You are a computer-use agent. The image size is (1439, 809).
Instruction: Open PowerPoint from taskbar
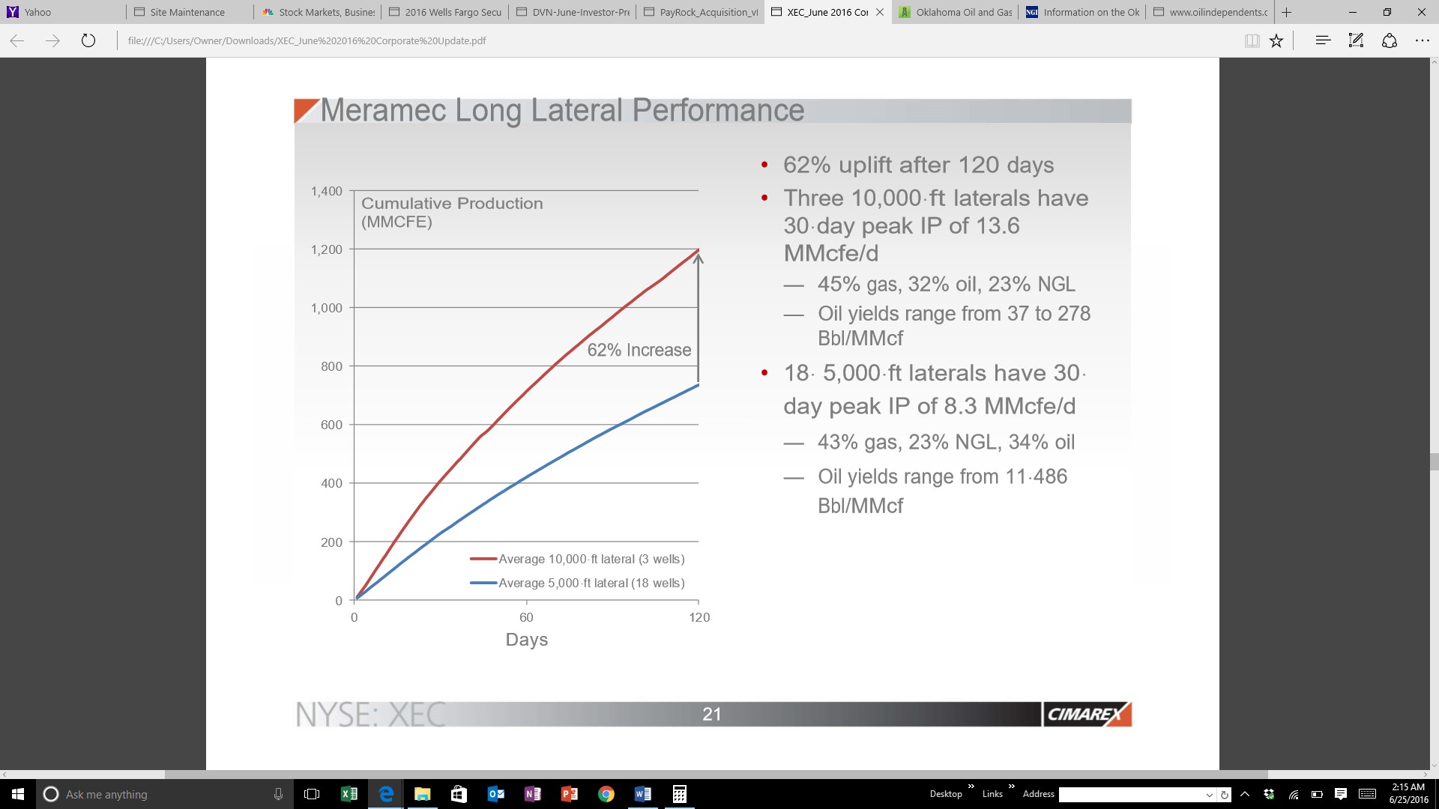[570, 794]
